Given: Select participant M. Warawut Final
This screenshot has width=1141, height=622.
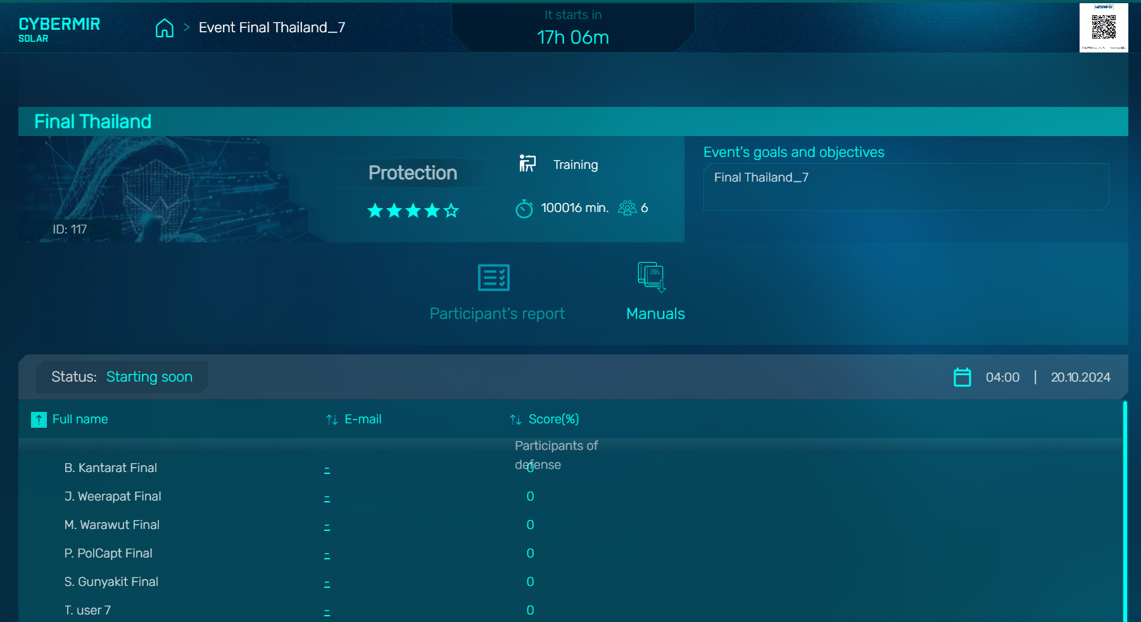Looking at the screenshot, I should point(112,525).
